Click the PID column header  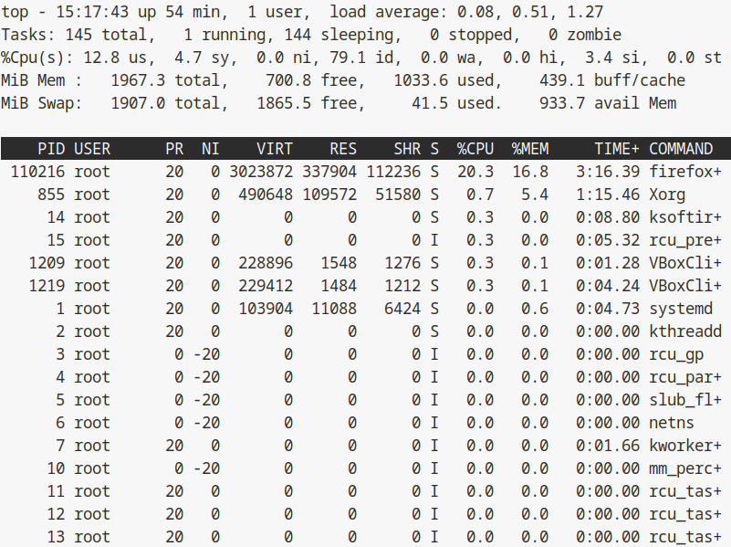[x=51, y=148]
